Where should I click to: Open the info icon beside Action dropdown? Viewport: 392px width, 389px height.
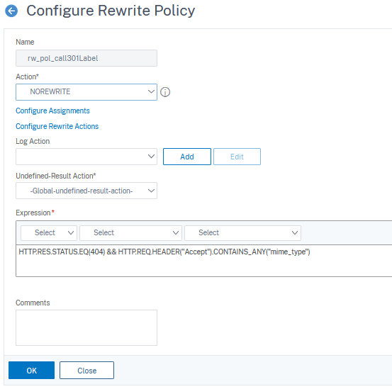[x=165, y=92]
